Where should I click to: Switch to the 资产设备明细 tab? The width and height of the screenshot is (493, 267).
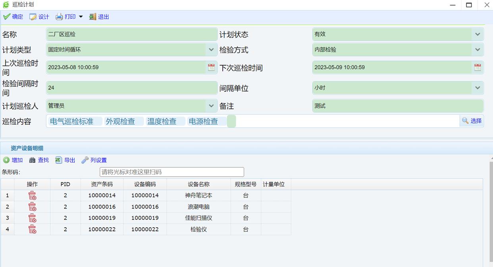27,148
